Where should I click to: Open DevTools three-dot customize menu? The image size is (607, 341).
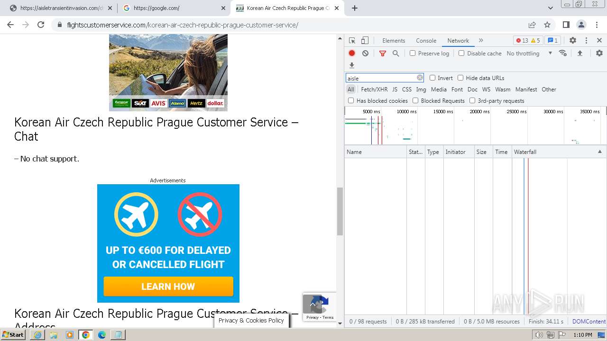click(x=586, y=40)
